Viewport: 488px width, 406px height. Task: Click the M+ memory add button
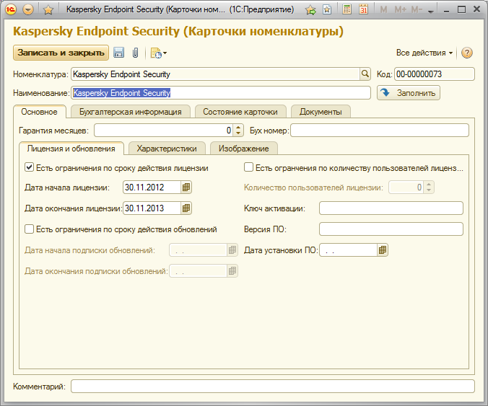(x=400, y=9)
